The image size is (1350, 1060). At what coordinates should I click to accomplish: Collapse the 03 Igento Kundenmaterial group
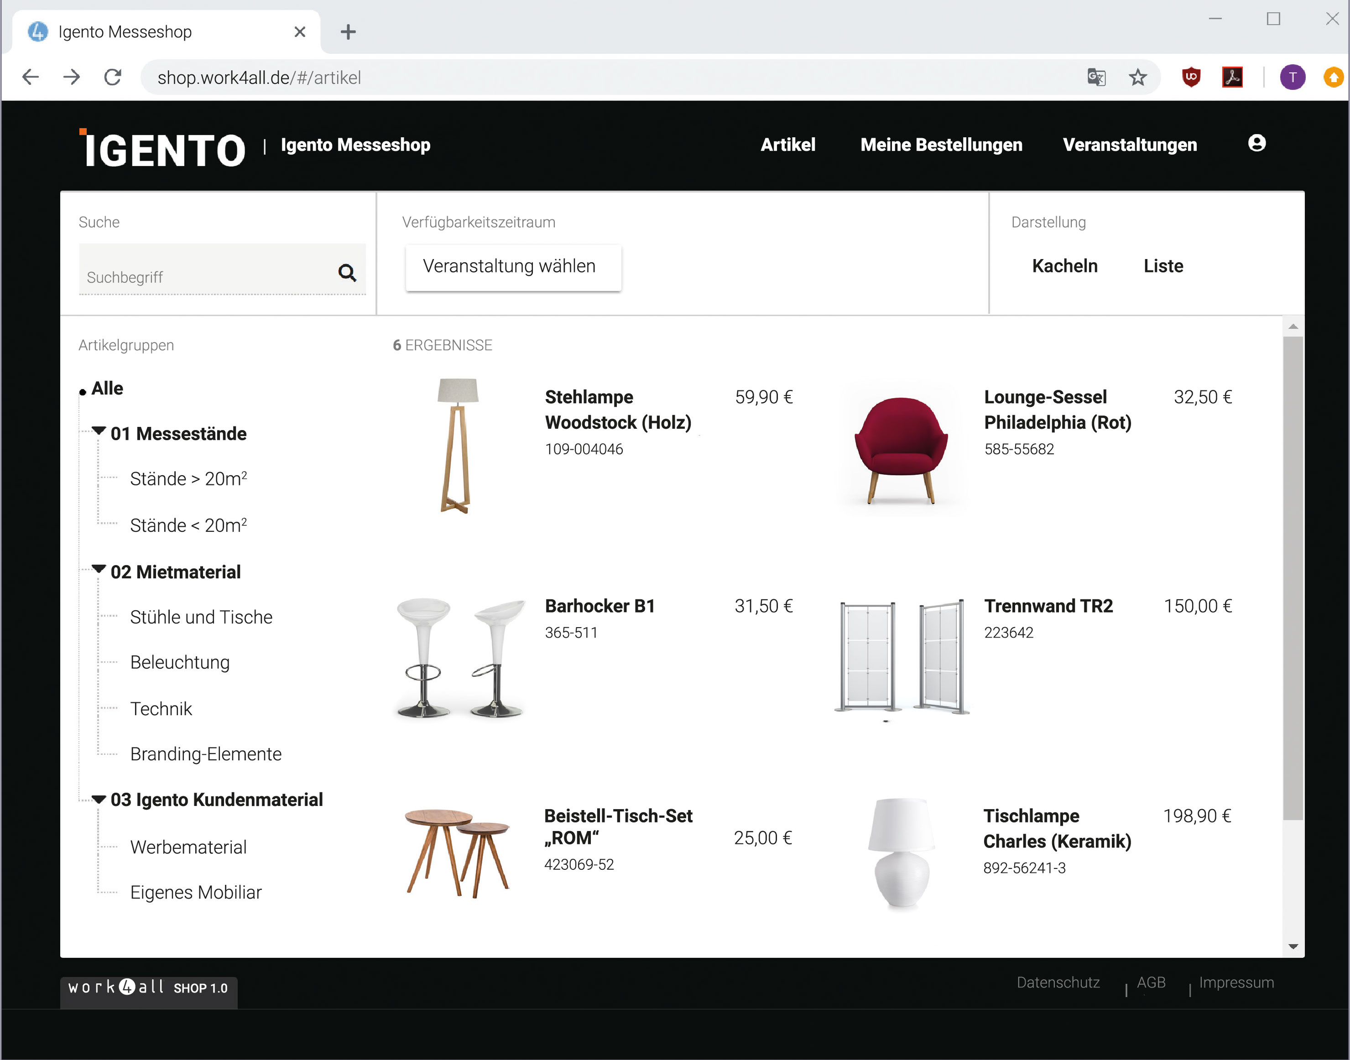click(99, 799)
